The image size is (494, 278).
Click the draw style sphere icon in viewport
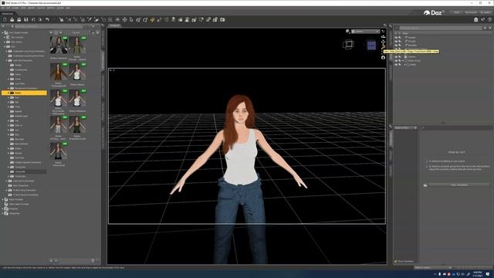tap(347, 31)
